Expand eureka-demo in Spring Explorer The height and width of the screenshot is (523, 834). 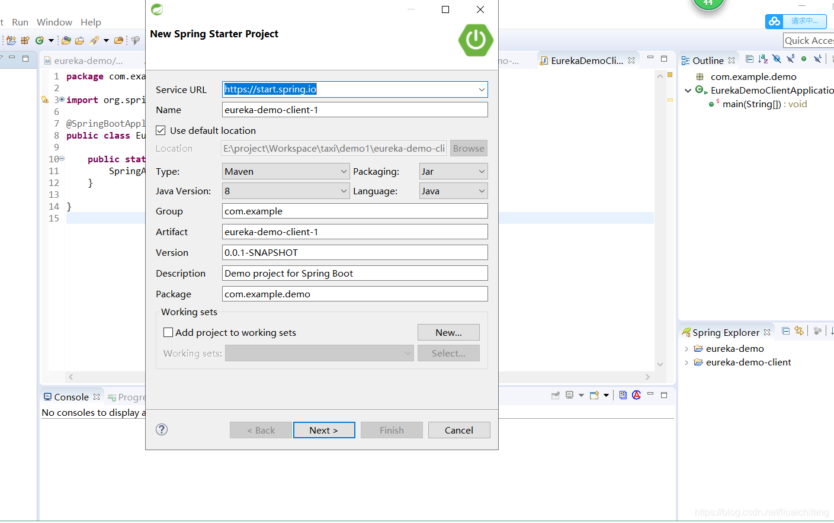tap(687, 349)
